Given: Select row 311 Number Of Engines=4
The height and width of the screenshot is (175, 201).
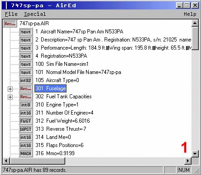Looking at the screenshot, I should pos(64,113).
